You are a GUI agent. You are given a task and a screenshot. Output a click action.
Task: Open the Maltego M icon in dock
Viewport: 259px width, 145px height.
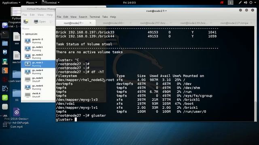pyautogui.click(x=5, y=52)
